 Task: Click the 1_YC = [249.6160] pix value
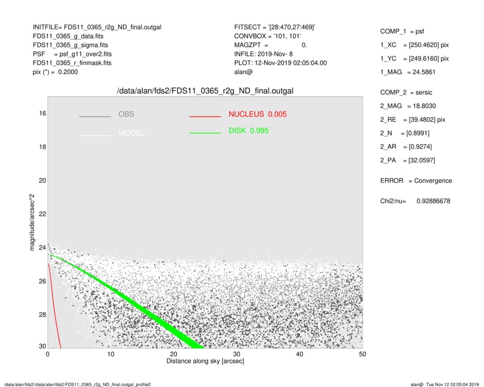[414, 58]
